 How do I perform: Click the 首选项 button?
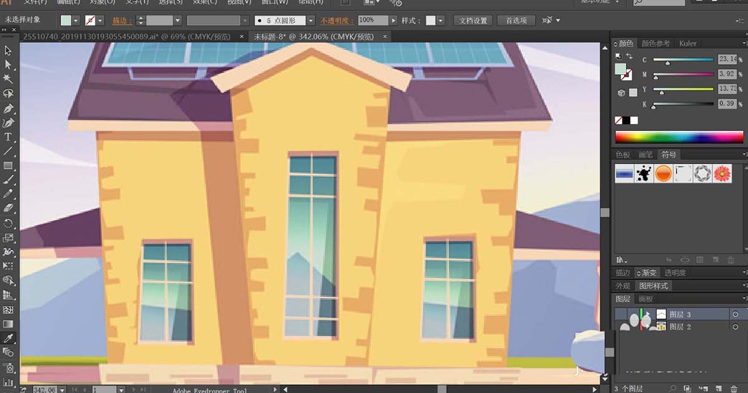516,21
